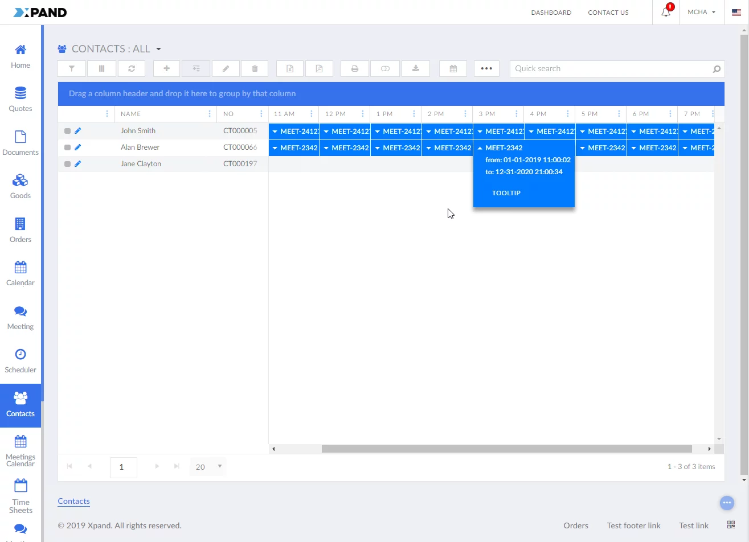Click the filter funnel toolbar icon
The height and width of the screenshot is (542, 749).
pos(72,69)
